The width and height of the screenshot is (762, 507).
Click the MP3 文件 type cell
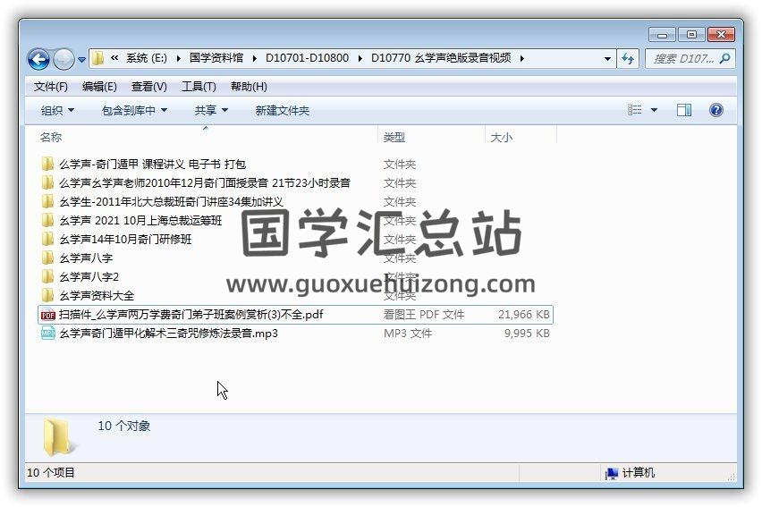408,334
